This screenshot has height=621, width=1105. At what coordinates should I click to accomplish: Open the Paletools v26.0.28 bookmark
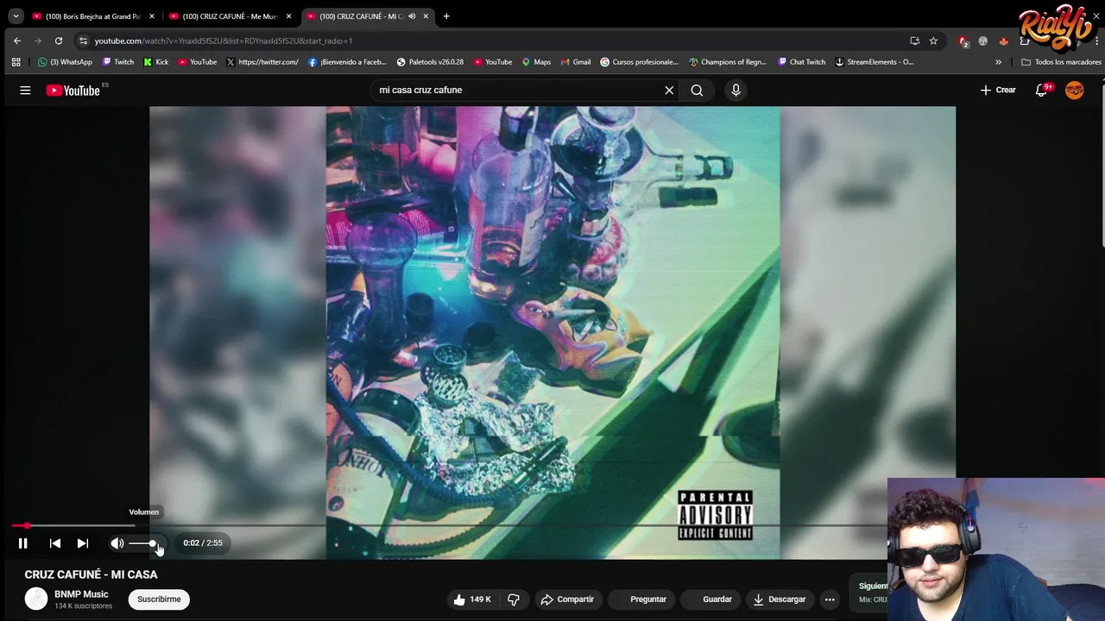pos(430,62)
